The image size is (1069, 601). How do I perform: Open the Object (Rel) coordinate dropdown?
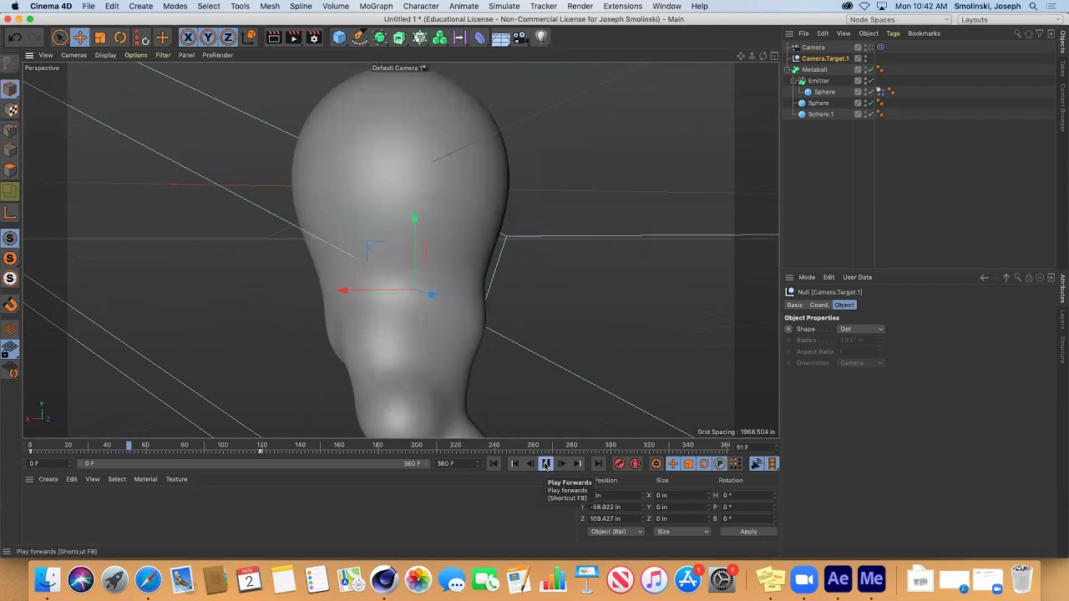[x=616, y=532]
